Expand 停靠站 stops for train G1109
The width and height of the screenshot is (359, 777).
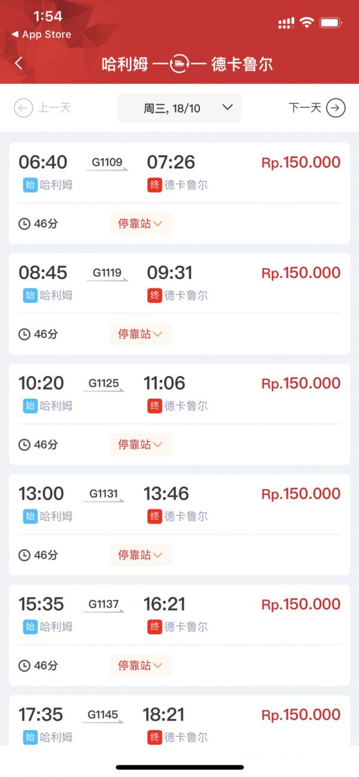click(x=141, y=224)
